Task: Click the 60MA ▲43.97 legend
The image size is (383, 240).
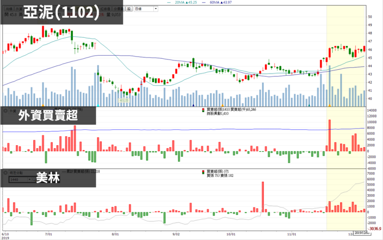Action: (x=217, y=2)
